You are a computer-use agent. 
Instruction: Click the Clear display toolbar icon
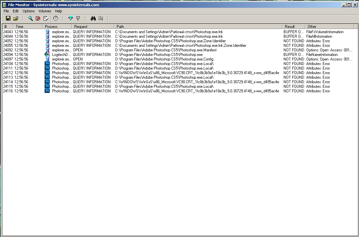(46, 18)
